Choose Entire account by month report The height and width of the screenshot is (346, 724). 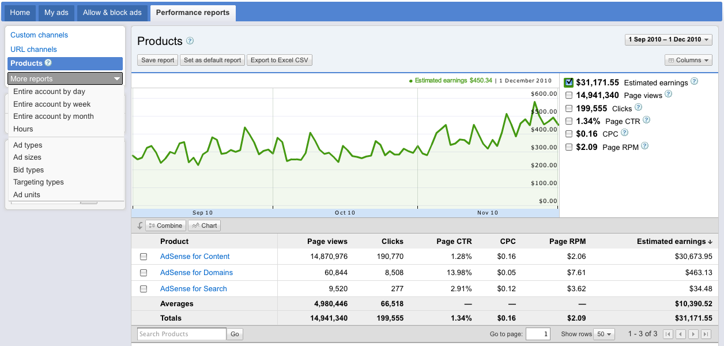[x=54, y=116]
